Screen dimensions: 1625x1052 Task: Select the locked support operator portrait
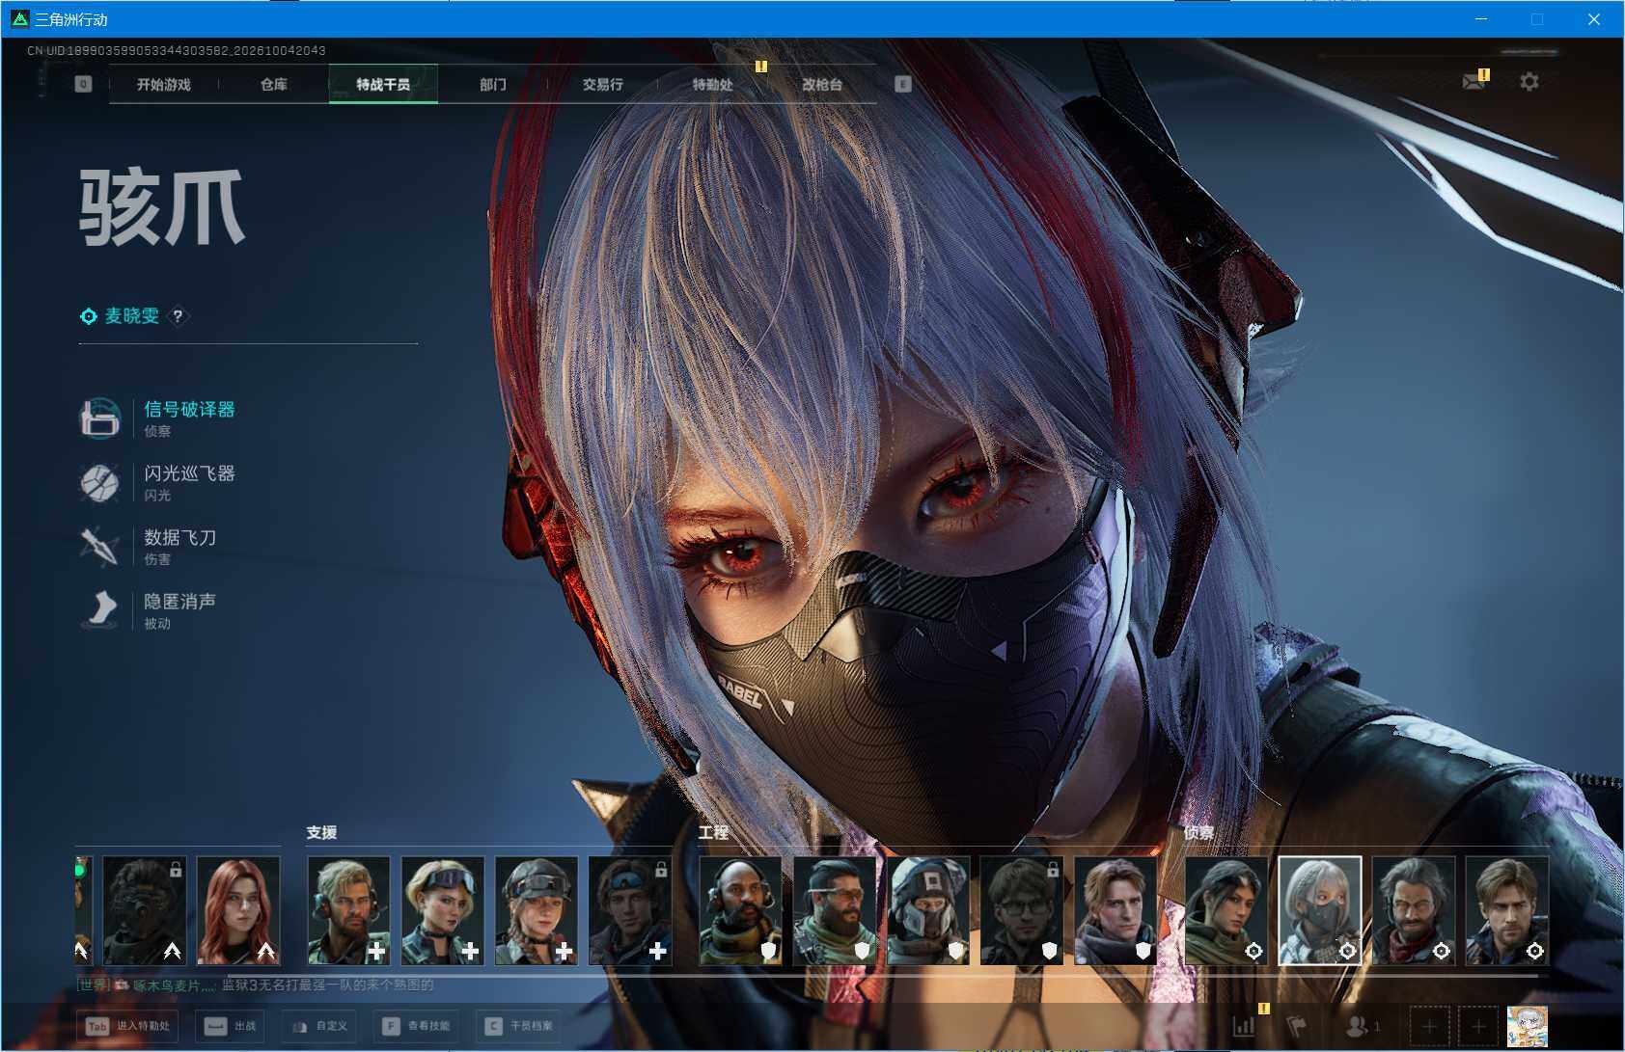pyautogui.click(x=630, y=910)
